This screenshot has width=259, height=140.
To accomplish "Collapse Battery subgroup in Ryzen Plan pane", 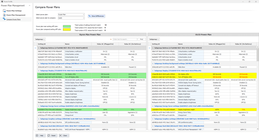I will pos(39,48).
